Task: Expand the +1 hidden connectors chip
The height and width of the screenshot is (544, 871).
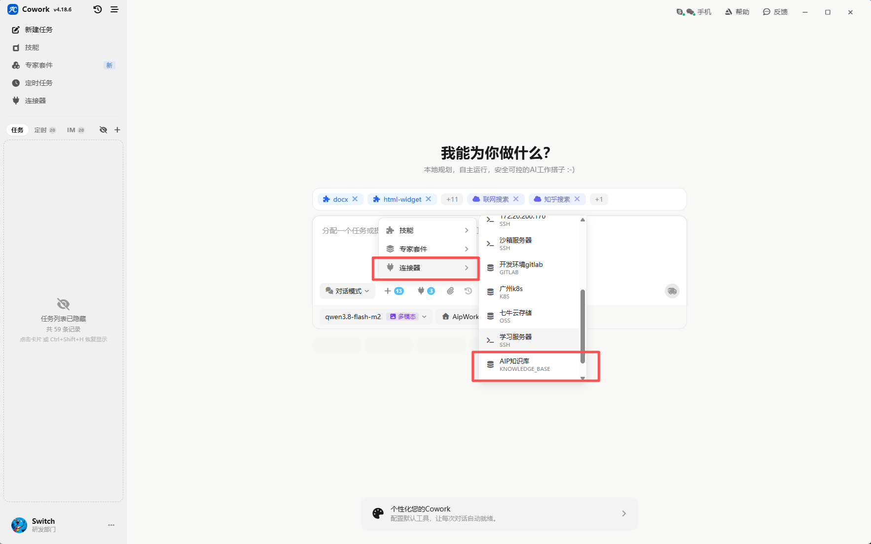Action: pos(599,199)
